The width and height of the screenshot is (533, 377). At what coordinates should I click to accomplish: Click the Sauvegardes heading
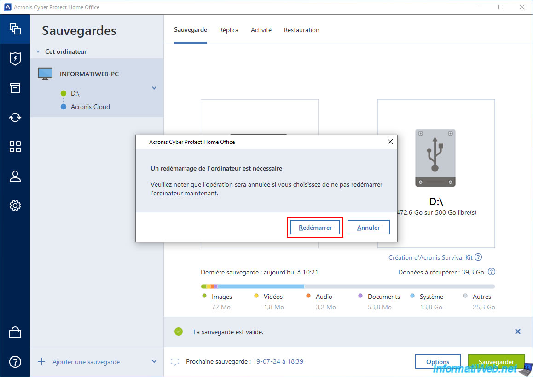[79, 30]
